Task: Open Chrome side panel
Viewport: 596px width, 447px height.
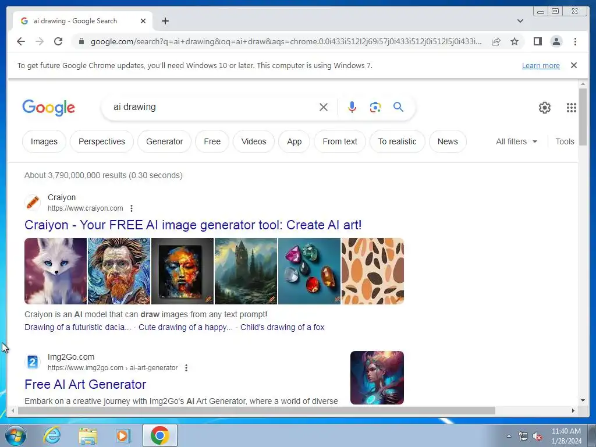Action: click(x=537, y=41)
